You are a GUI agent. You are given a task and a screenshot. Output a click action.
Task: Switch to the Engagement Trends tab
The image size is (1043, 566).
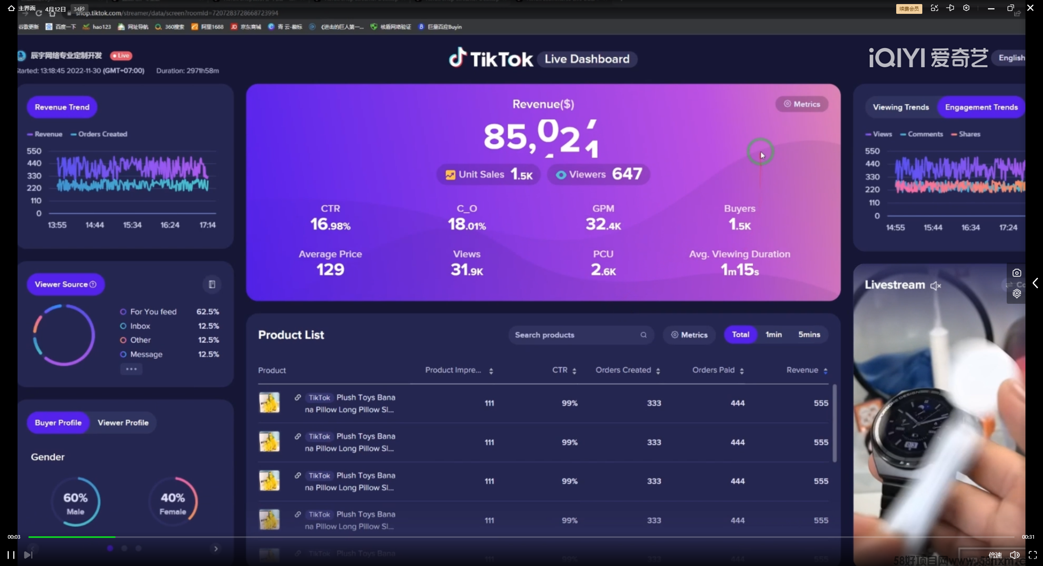(x=981, y=107)
